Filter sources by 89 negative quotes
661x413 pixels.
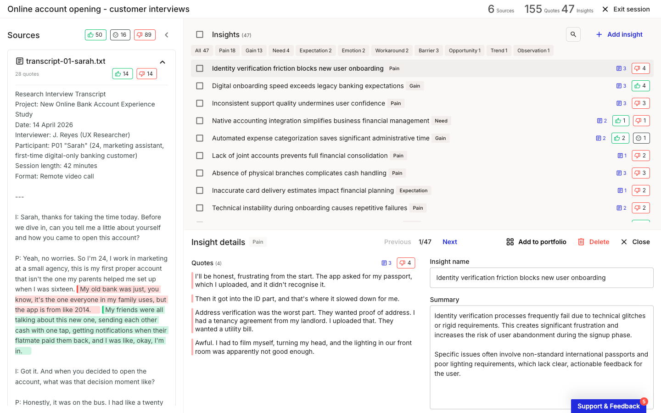click(x=145, y=35)
